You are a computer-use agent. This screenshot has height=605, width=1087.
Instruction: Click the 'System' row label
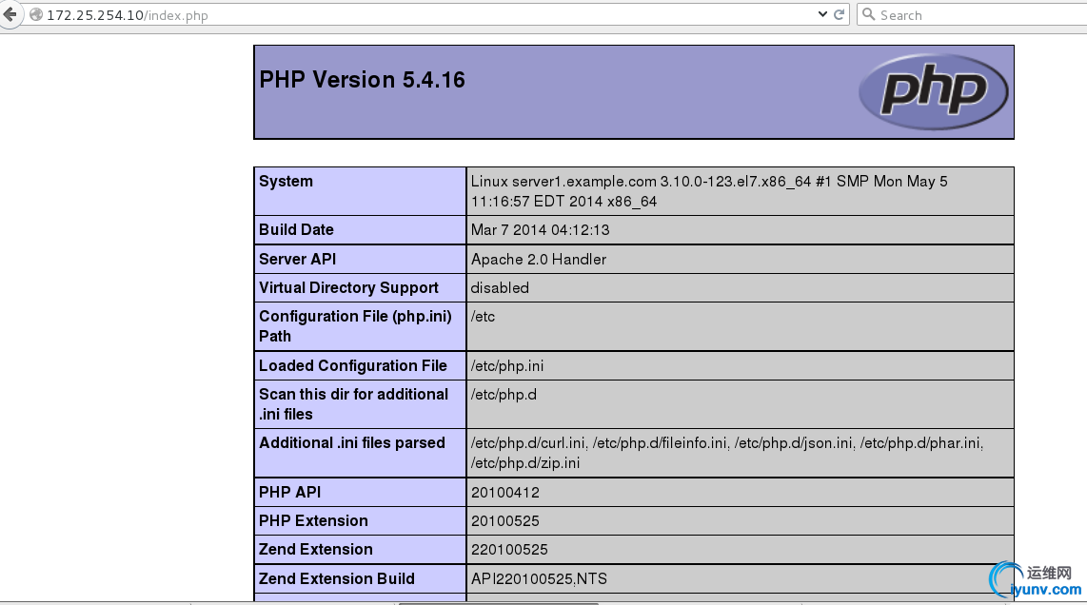286,182
